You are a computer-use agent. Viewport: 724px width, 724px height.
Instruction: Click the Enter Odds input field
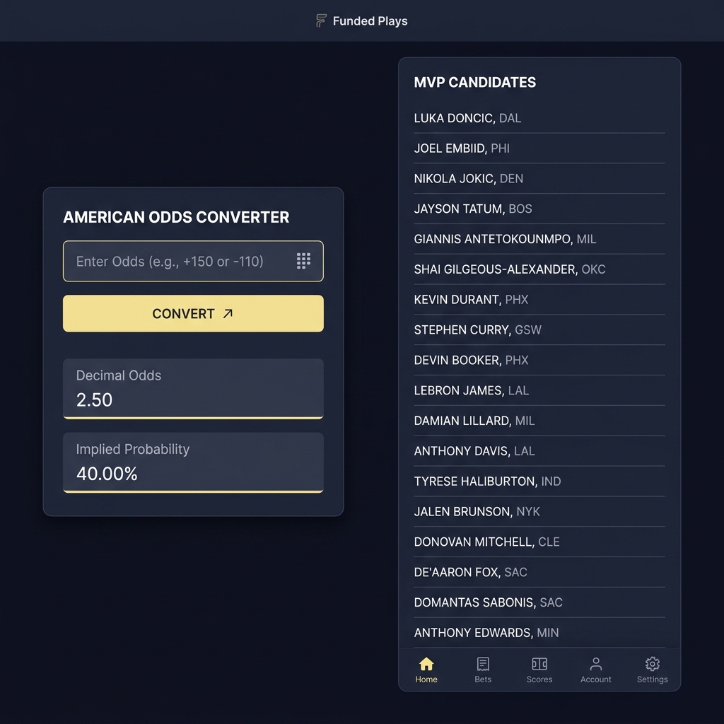click(193, 261)
